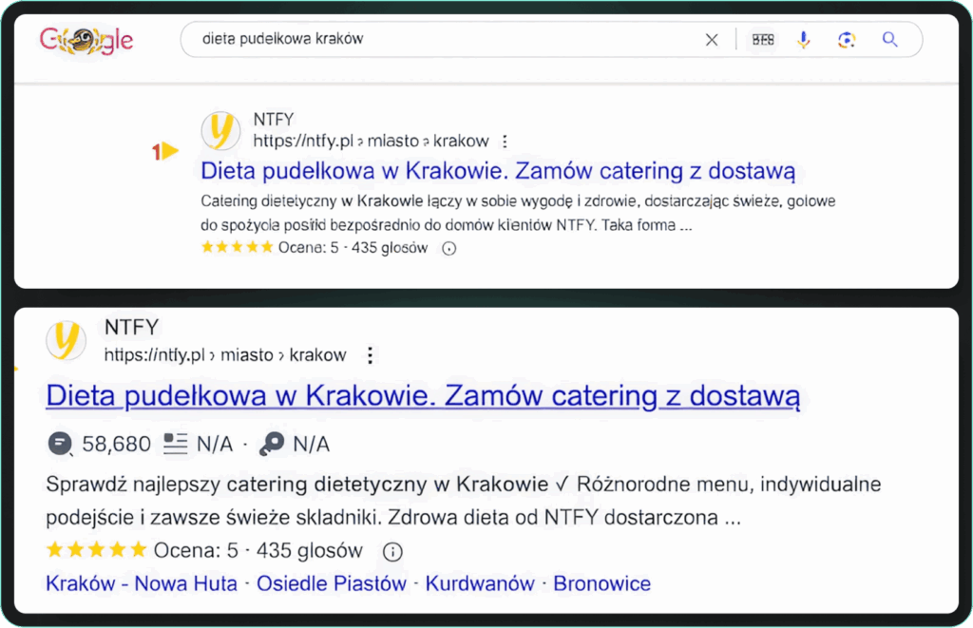This screenshot has height=628, width=973.
Task: Click the blue magnifier search icon
Action: (x=890, y=40)
